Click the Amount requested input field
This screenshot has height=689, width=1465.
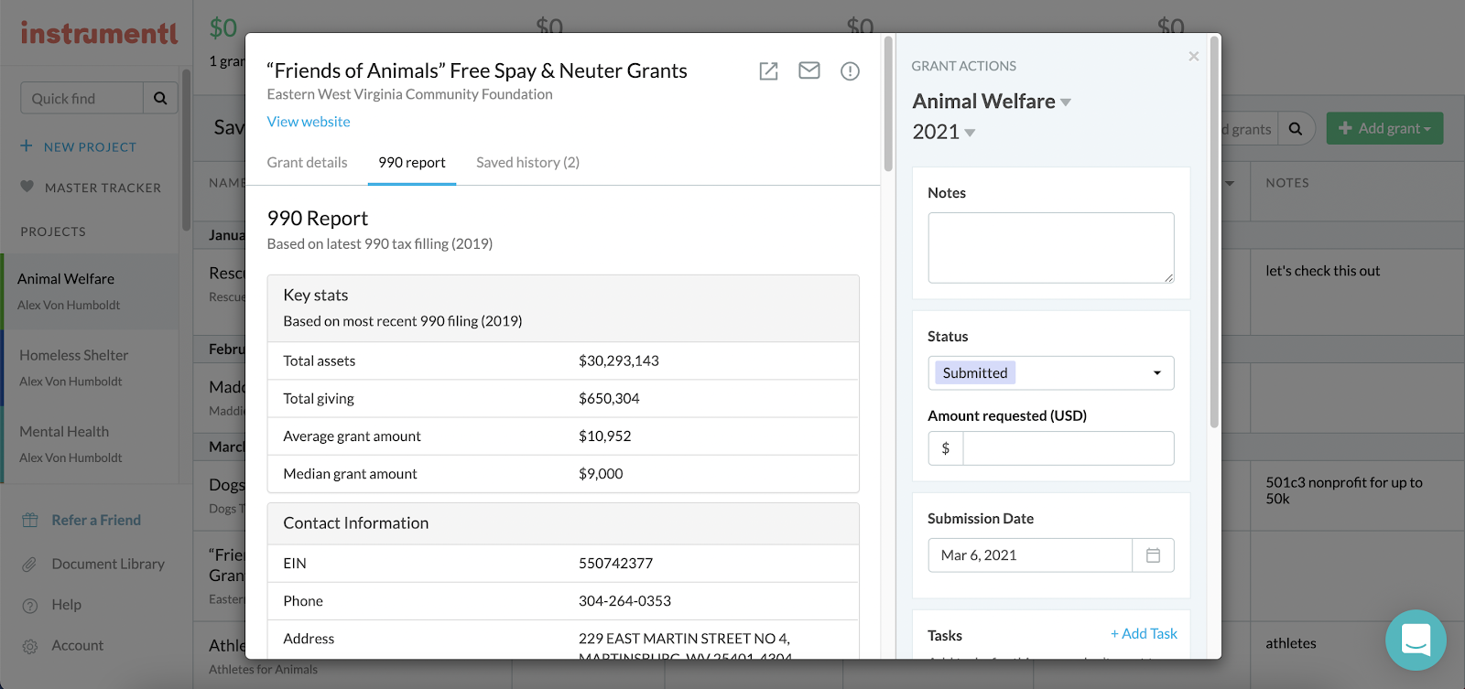point(1069,448)
